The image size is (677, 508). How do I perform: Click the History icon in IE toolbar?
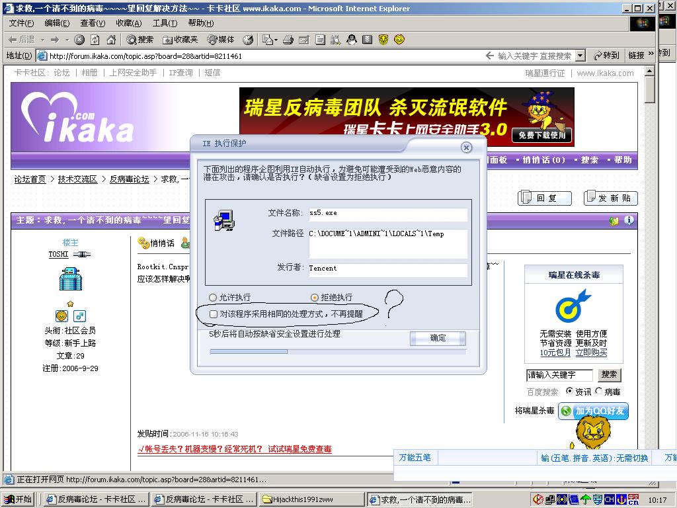(x=248, y=40)
